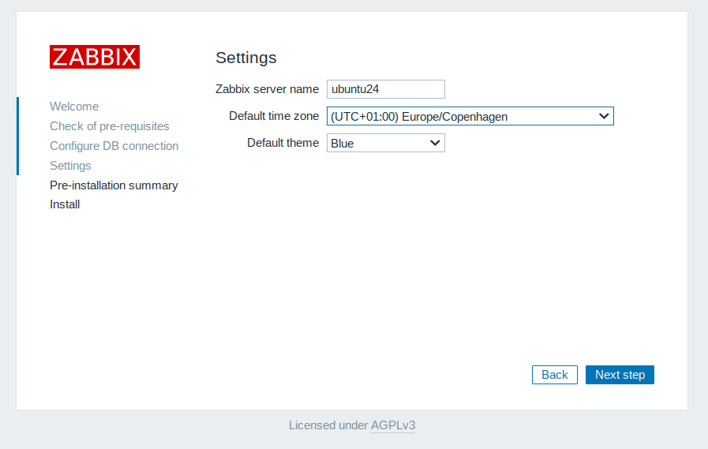
Task: Click Pre-installation summary in sidebar
Action: tap(114, 185)
